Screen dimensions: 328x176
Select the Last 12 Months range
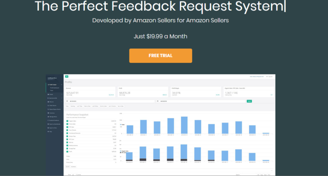click(x=112, y=106)
